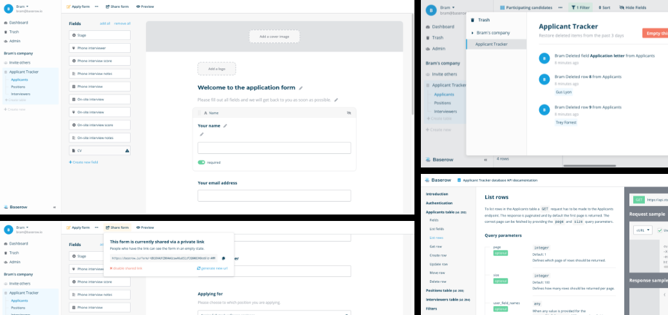Click pencil icon next to Your name label
The height and width of the screenshot is (315, 668).
click(x=225, y=126)
